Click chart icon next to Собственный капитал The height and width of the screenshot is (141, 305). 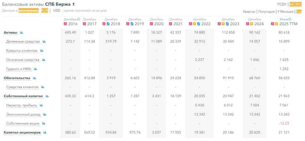click(x=47, y=96)
